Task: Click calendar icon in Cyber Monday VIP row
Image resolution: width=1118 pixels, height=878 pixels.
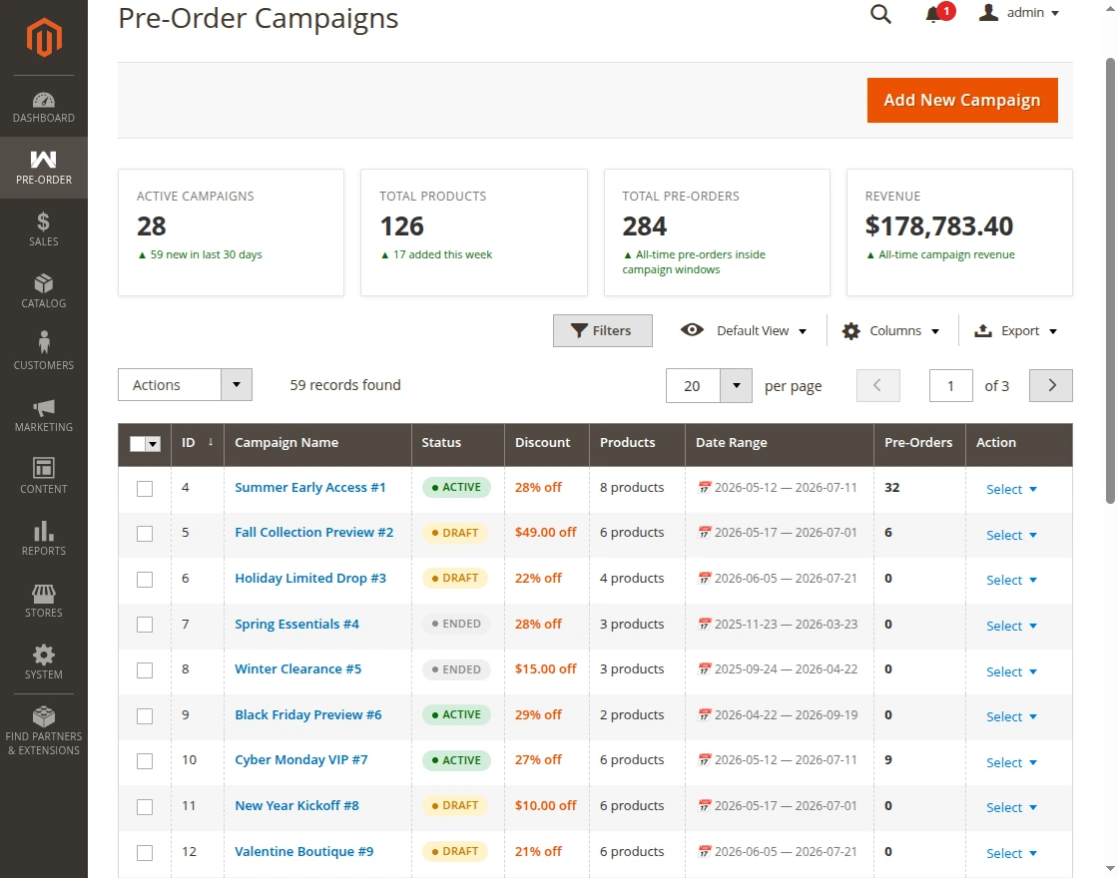Action: pyautogui.click(x=705, y=759)
